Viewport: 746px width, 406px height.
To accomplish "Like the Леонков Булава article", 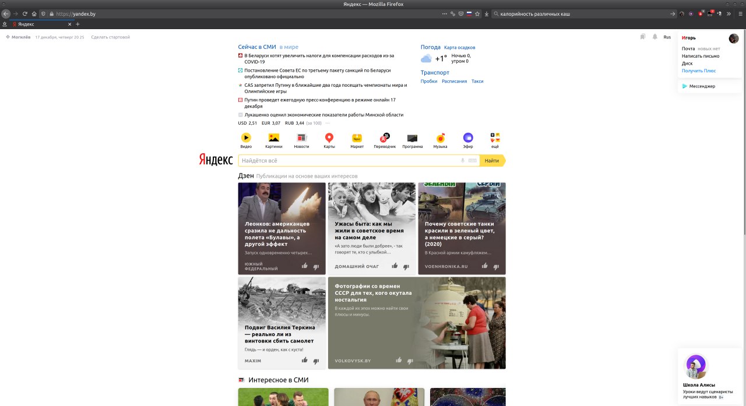I will coord(304,266).
